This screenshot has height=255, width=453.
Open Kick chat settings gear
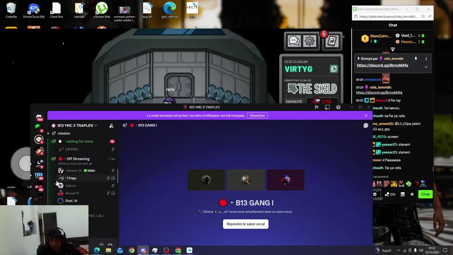pos(412,194)
